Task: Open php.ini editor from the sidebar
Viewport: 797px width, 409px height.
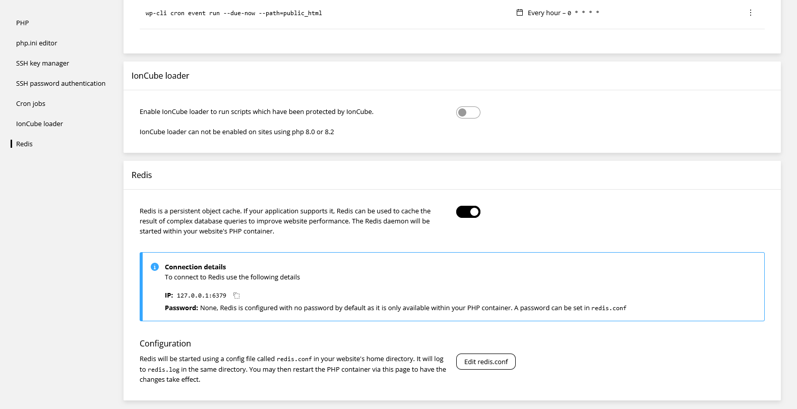Action: click(x=36, y=43)
